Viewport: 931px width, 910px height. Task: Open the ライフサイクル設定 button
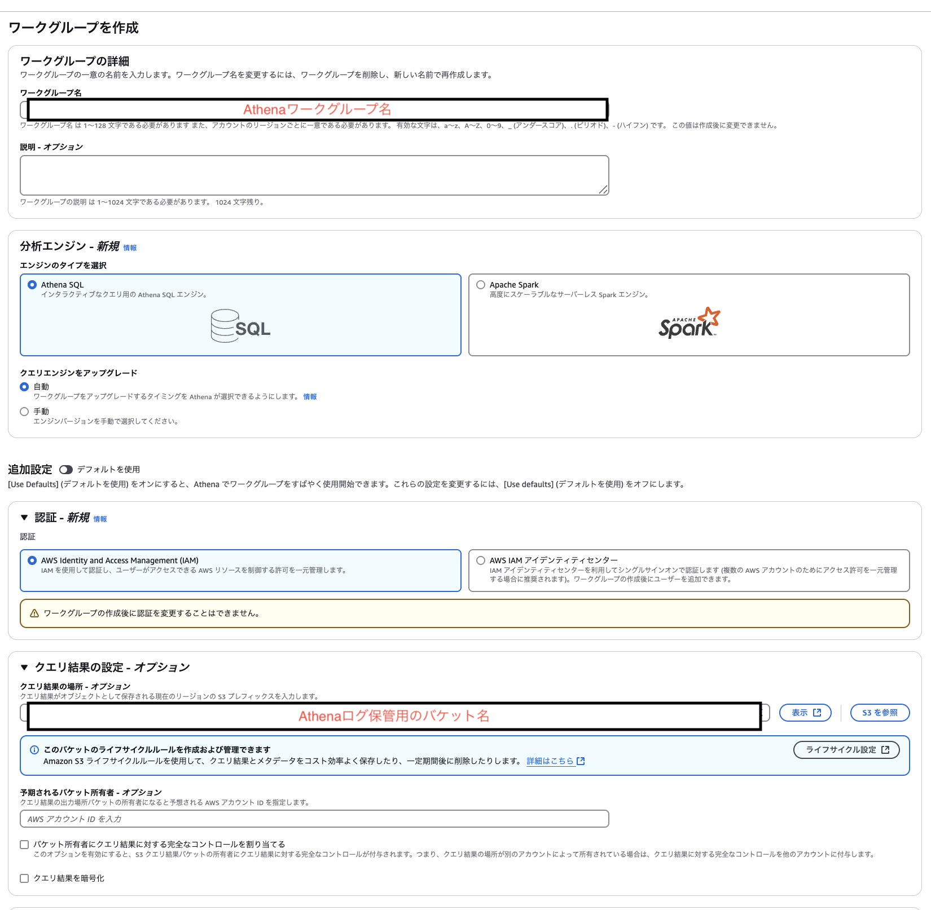click(x=846, y=750)
